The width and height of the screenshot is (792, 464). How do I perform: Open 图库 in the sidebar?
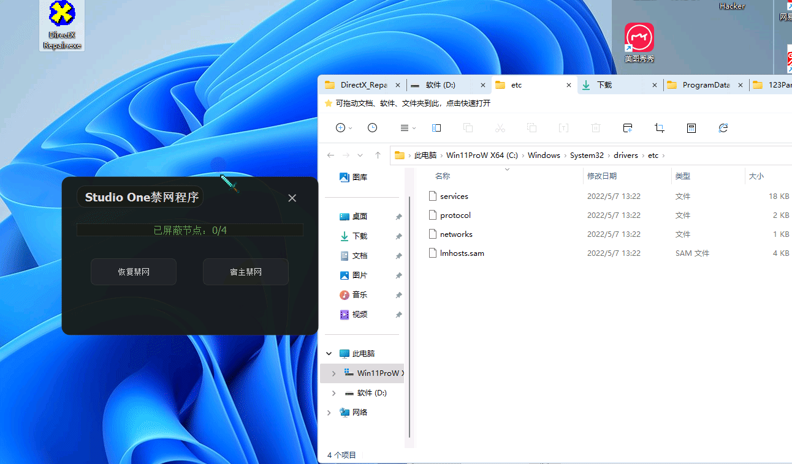tap(354, 178)
